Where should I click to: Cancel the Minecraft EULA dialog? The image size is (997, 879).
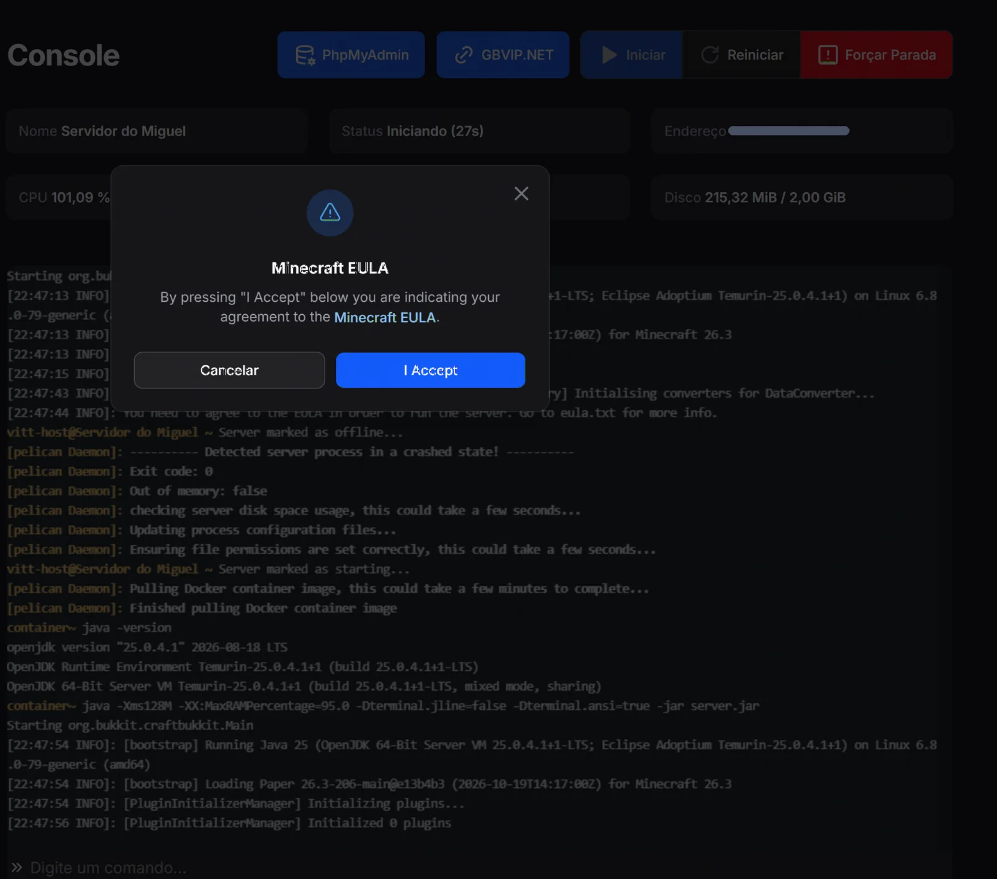pyautogui.click(x=229, y=370)
